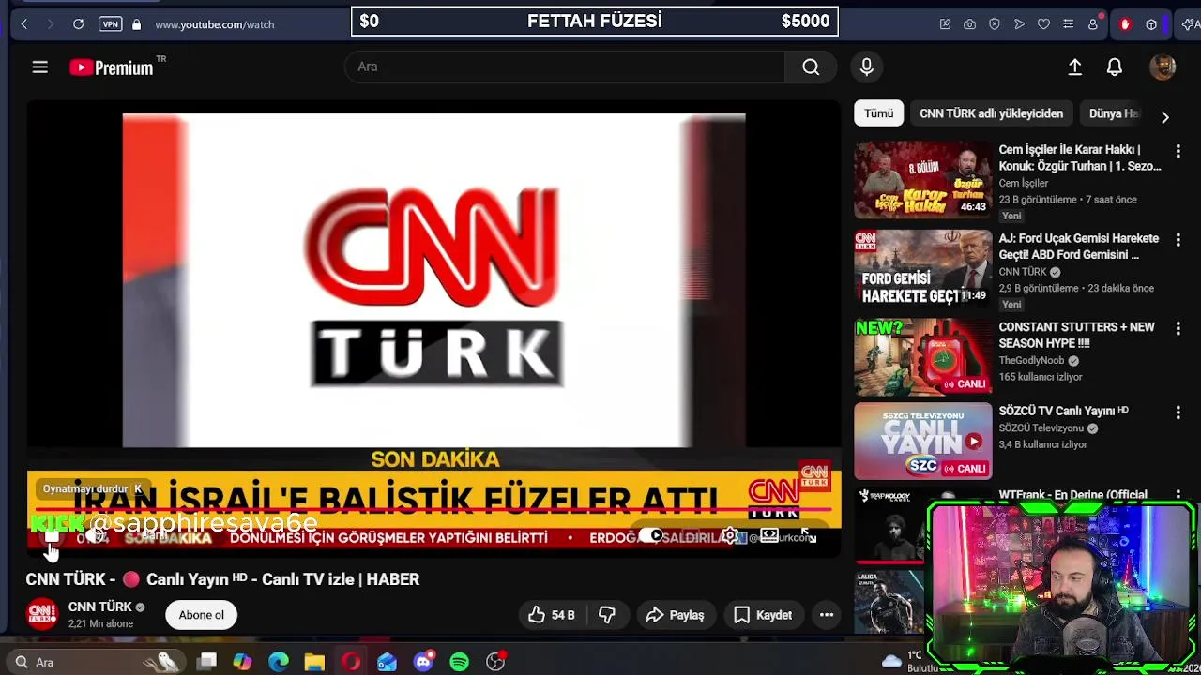Open browser easy setup sliders
The width and height of the screenshot is (1201, 675).
tap(1068, 24)
